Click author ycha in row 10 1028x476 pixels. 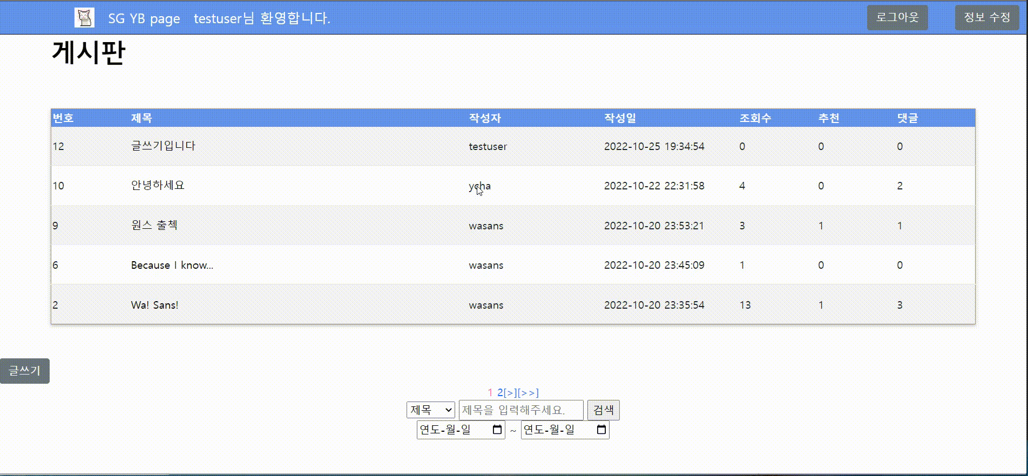coord(479,186)
